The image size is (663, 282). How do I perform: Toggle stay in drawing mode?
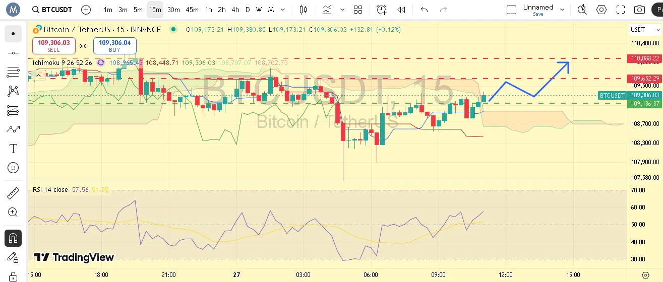pyautogui.click(x=13, y=257)
